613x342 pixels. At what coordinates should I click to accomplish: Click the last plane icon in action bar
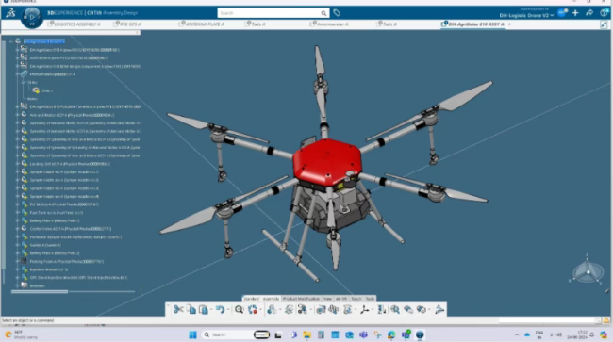(x=439, y=310)
